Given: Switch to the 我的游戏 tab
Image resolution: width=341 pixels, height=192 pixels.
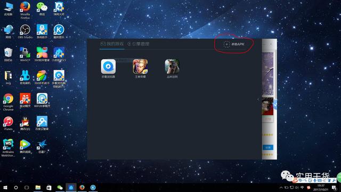Looking at the screenshot, I should 112,44.
